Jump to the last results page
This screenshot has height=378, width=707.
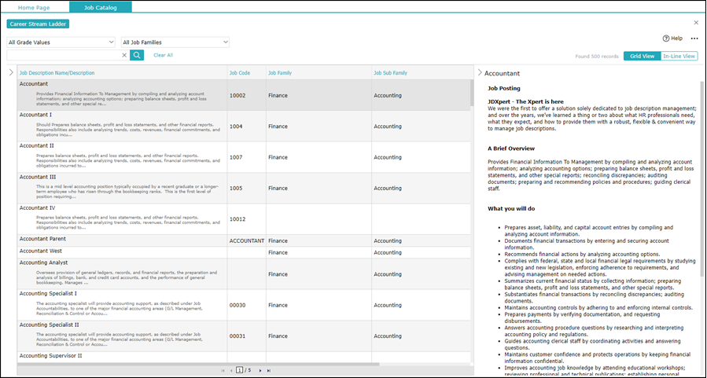point(269,370)
